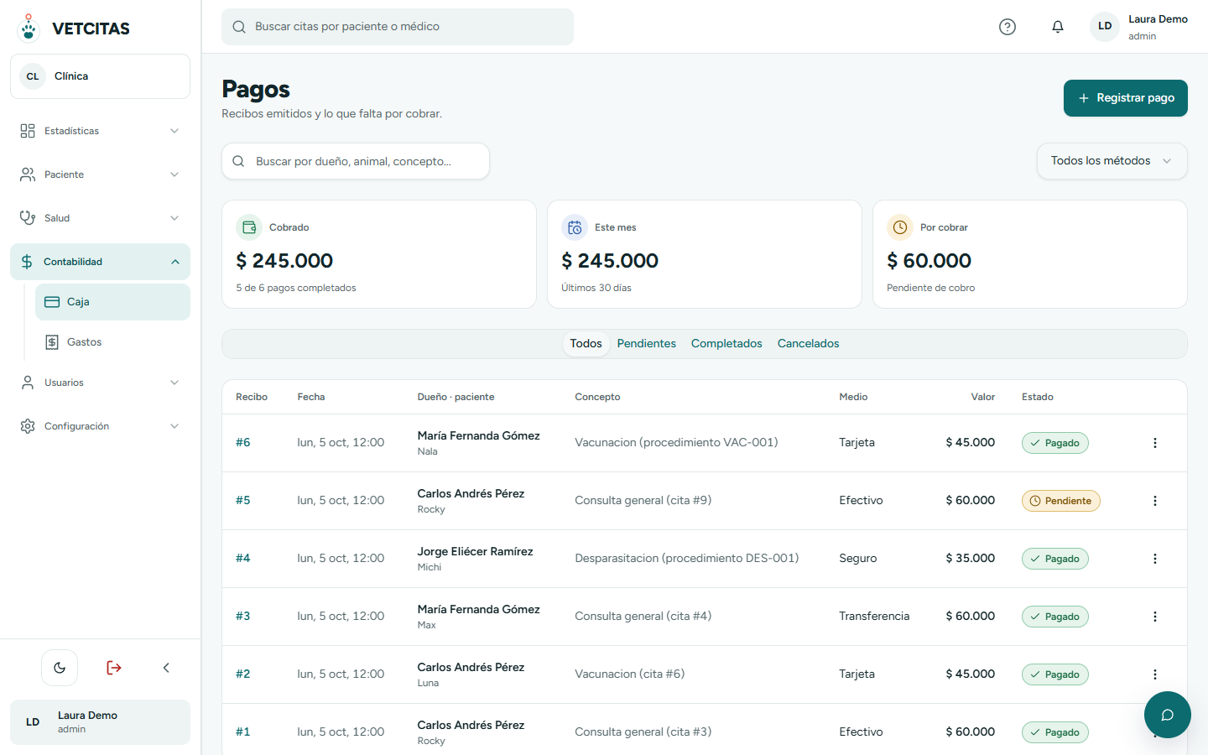
Task: Expand the Estadísticas sidebar section
Action: pyautogui.click(x=100, y=131)
